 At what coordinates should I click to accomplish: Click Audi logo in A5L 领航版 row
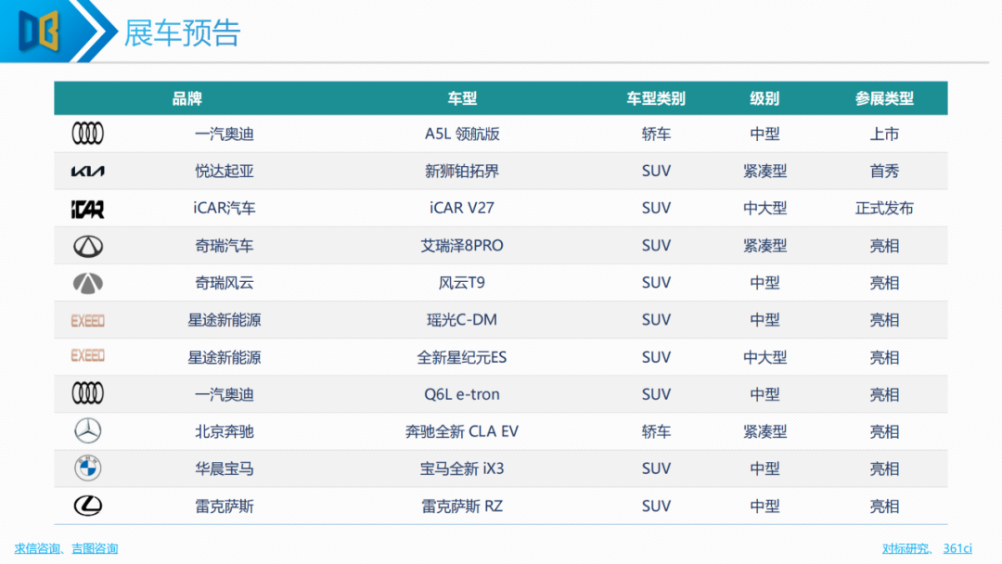pyautogui.click(x=87, y=134)
